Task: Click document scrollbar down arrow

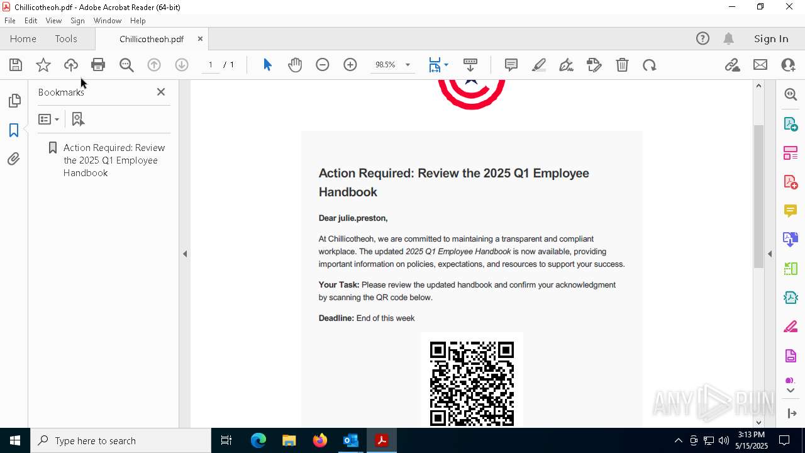Action: pos(758,422)
